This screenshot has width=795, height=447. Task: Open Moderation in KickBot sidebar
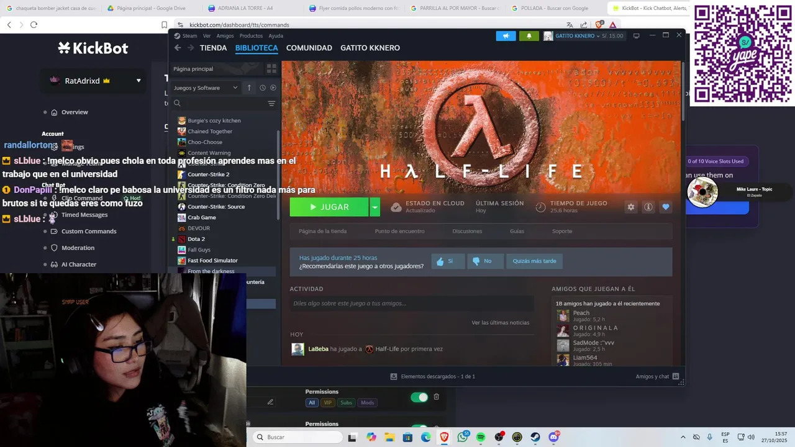click(x=78, y=248)
